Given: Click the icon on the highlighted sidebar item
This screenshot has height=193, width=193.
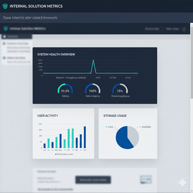Looking at the screenshot, I should [x=5, y=37].
